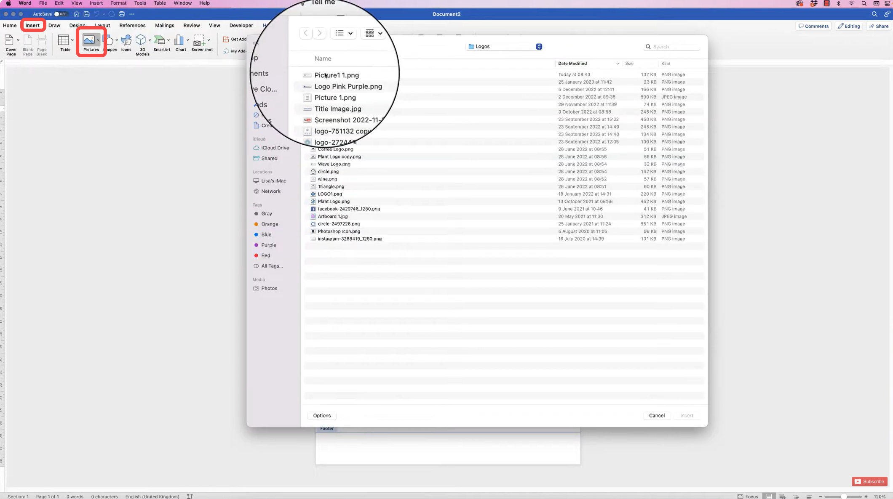Expand the Pictures dropdown arrow

click(x=98, y=40)
